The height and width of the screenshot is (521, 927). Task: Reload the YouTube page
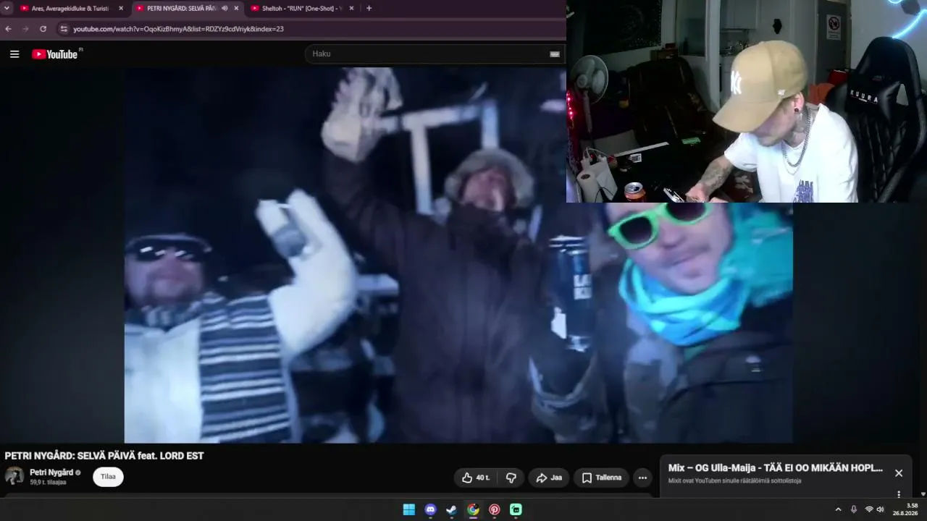(43, 29)
